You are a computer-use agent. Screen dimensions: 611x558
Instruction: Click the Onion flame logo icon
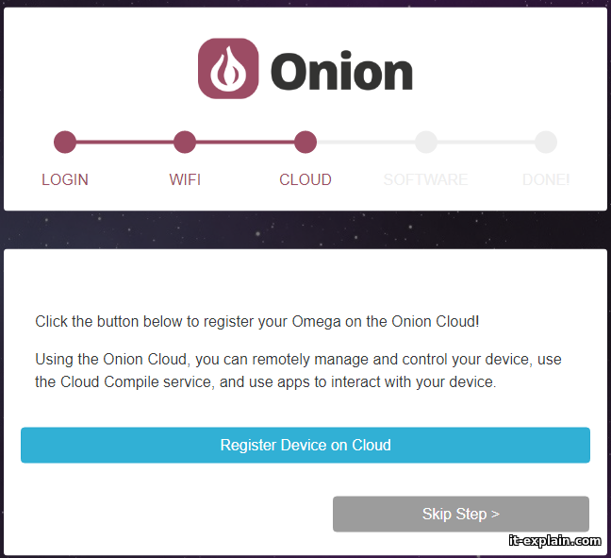click(228, 69)
